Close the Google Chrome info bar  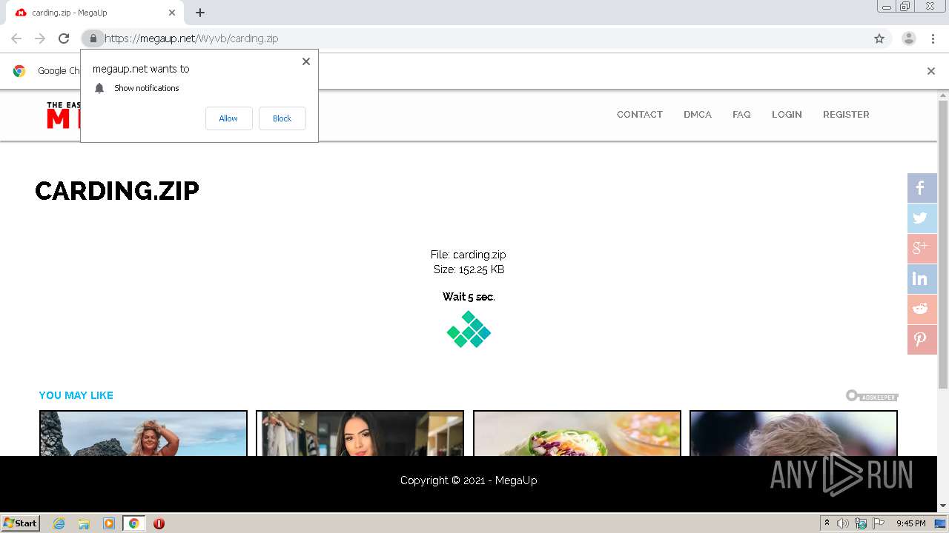[930, 71]
